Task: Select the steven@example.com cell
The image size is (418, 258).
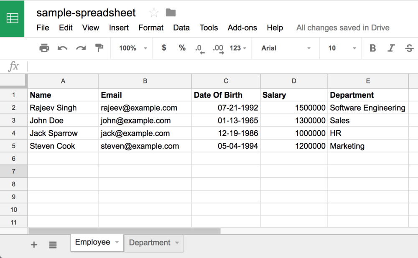Action: [x=145, y=146]
